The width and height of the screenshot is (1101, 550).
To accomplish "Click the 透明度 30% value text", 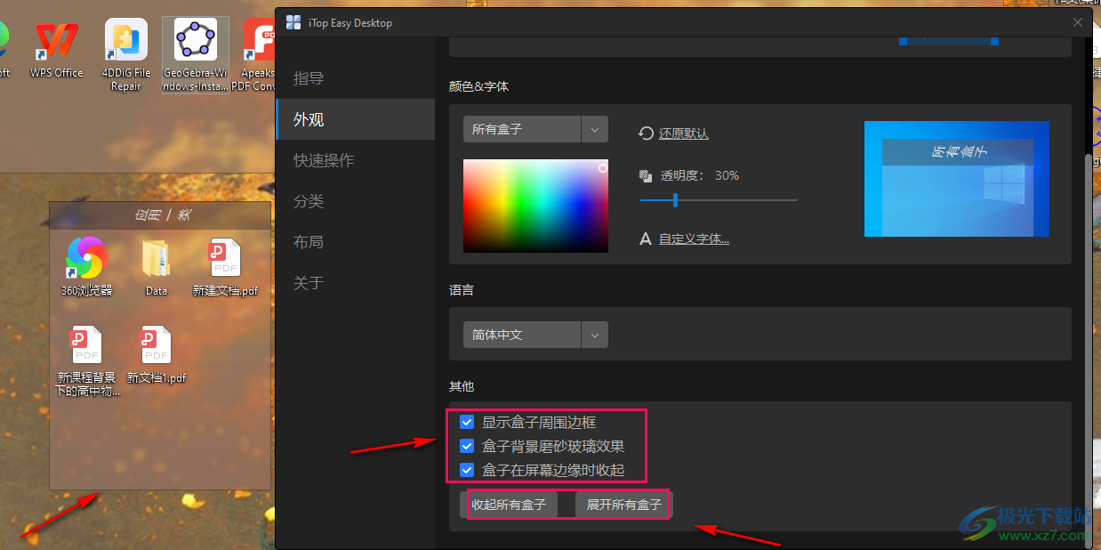I will click(x=727, y=176).
